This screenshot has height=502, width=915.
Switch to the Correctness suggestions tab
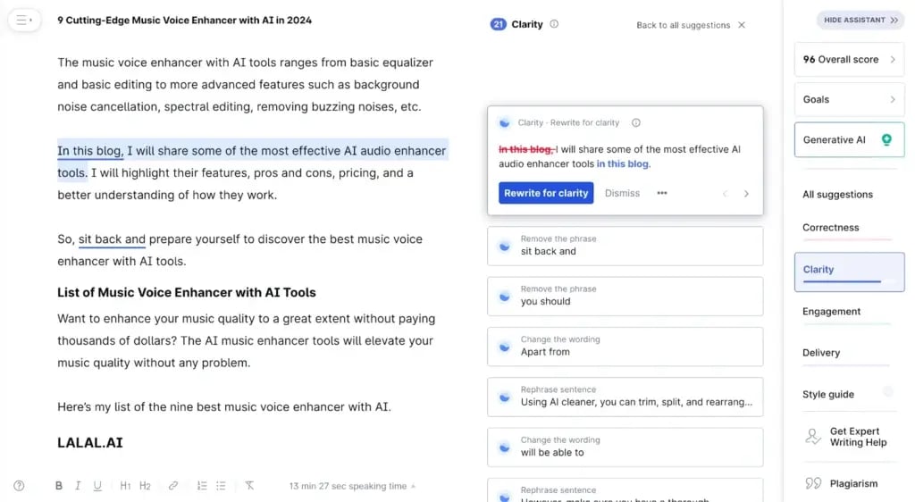(x=831, y=228)
